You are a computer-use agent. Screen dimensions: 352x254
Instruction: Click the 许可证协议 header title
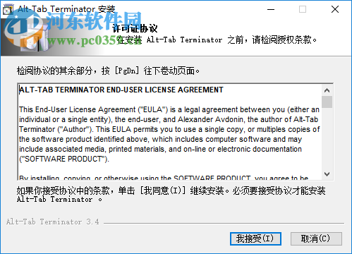pyautogui.click(x=135, y=28)
